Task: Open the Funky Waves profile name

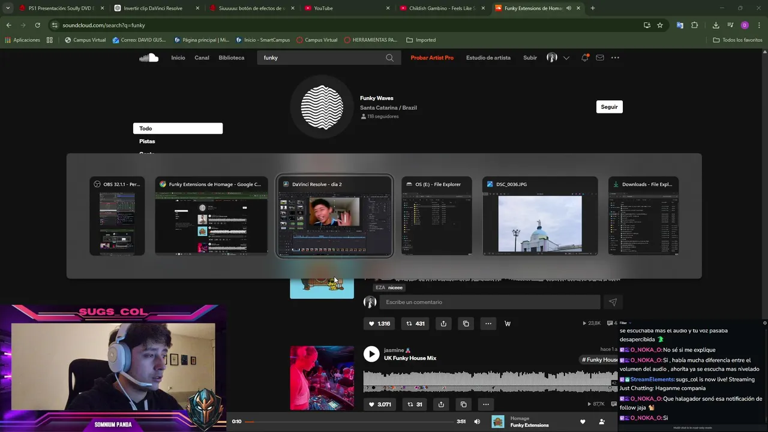Action: point(377,98)
